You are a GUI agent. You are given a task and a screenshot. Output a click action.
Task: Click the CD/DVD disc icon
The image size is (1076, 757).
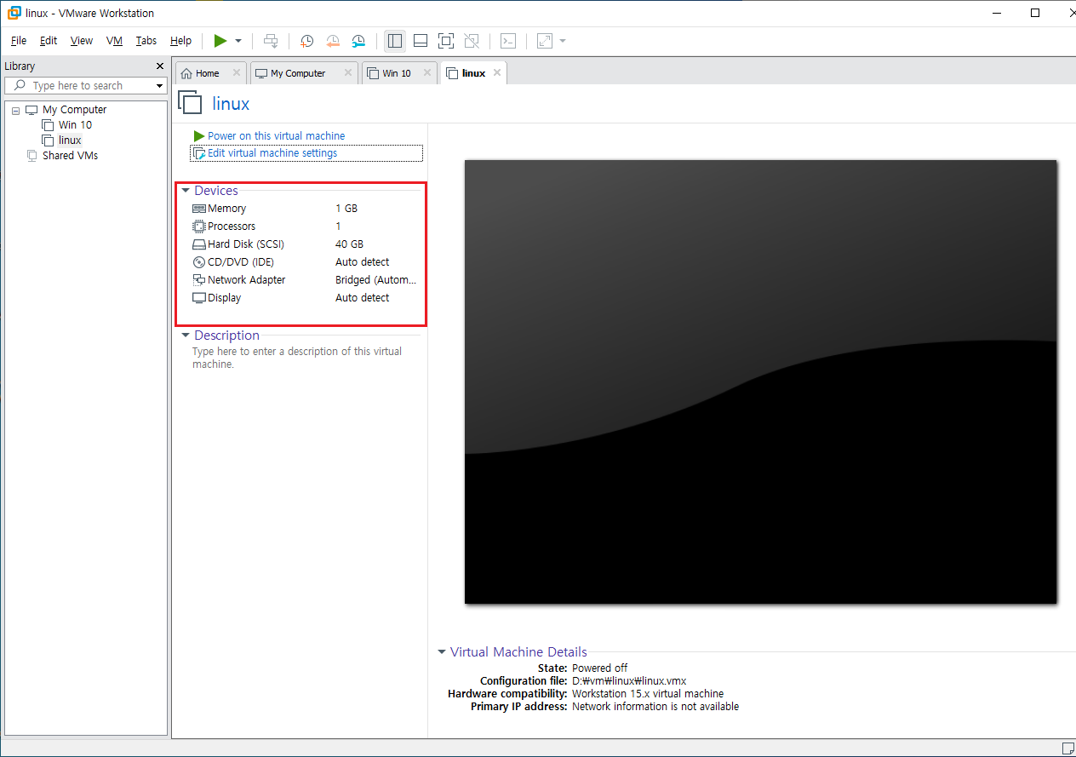[x=199, y=262]
